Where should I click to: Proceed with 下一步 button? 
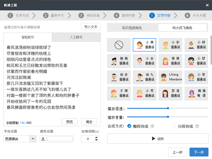[x=199, y=152]
